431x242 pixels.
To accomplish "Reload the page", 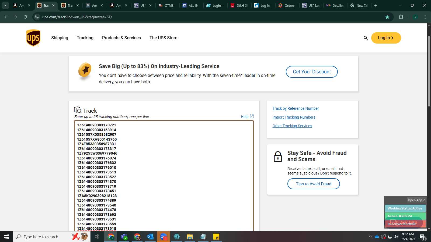I will click(25, 17).
